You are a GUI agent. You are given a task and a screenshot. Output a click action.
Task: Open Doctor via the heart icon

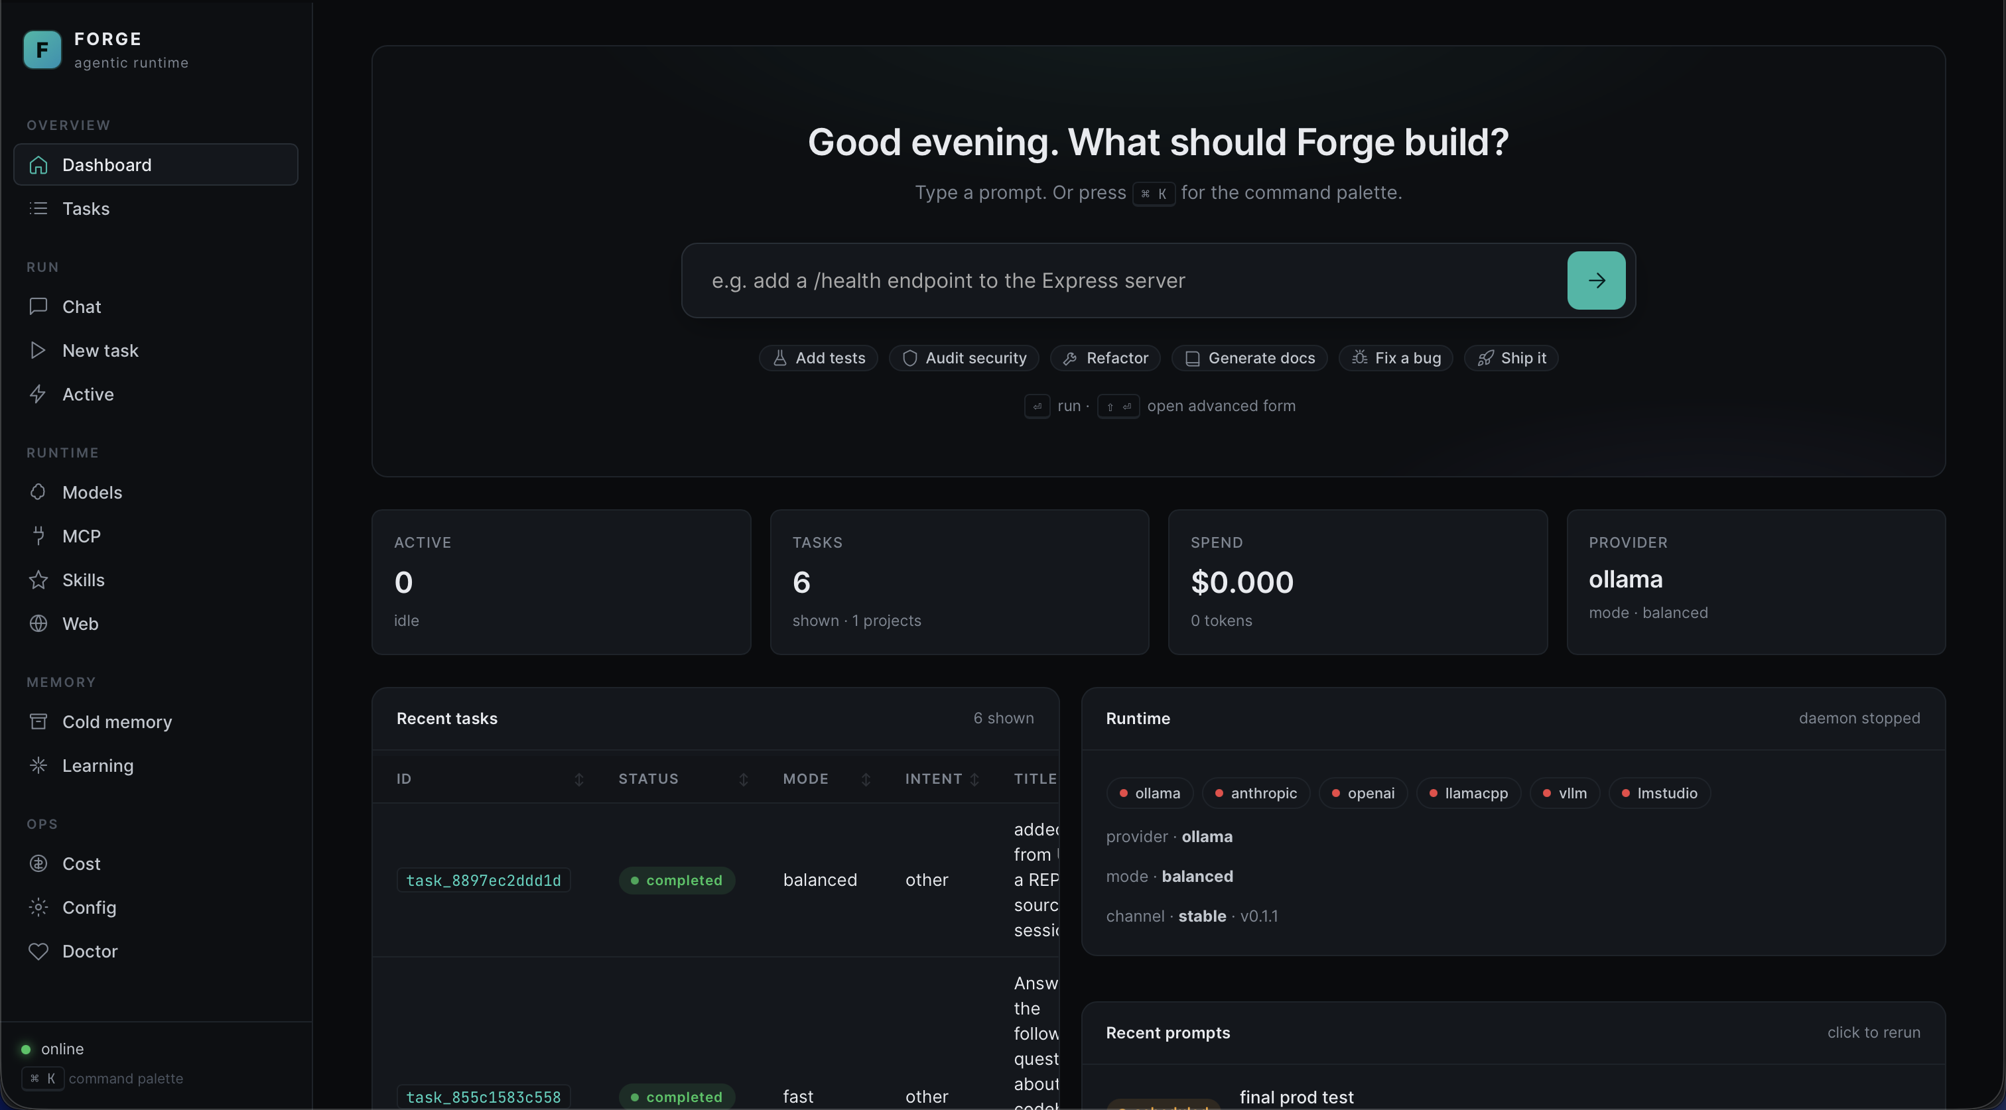coord(38,952)
